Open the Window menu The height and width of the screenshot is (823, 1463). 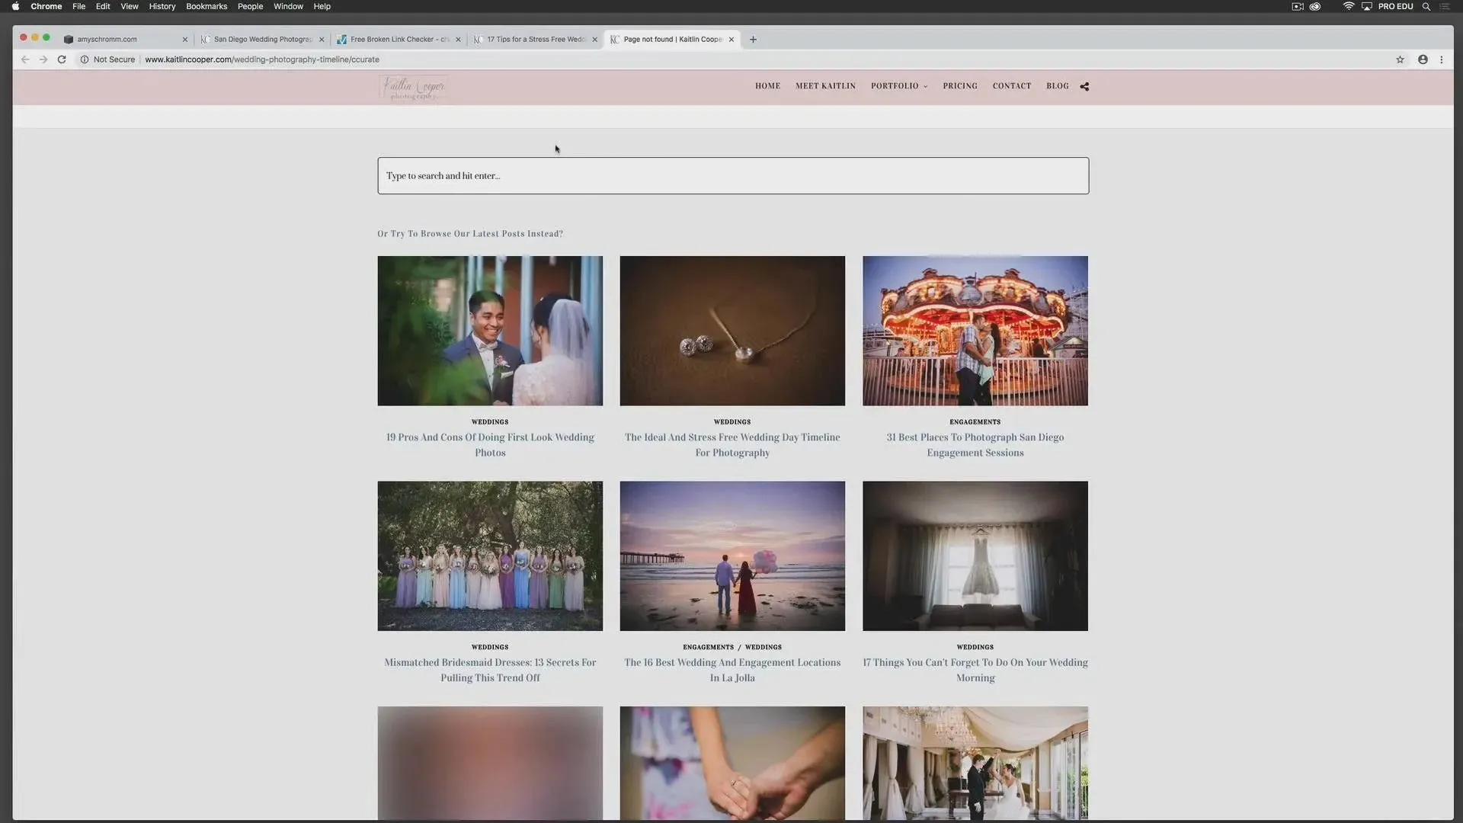pyautogui.click(x=288, y=6)
